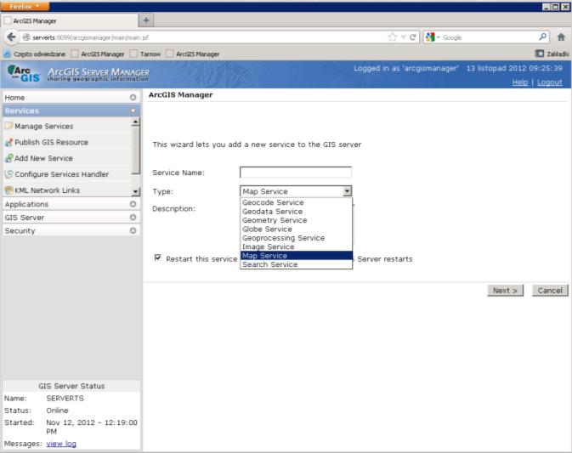Select Geoprocessing Service from the list
This screenshot has height=453, width=572.
point(297,238)
